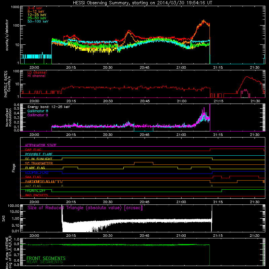Click the particle rate peak near 21:27

pos(247,77)
